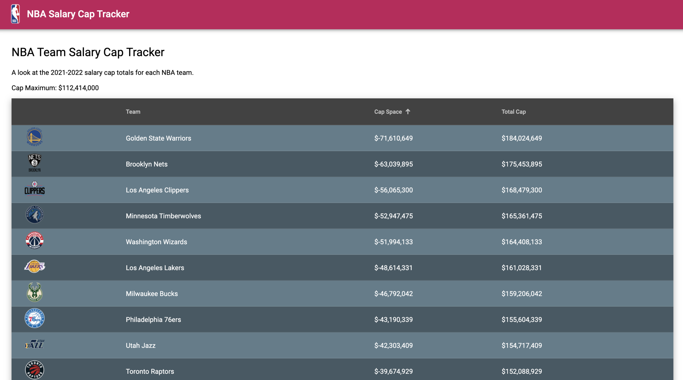Select the Los Angeles Clippers team name
This screenshot has height=380, width=683.
[x=157, y=190]
